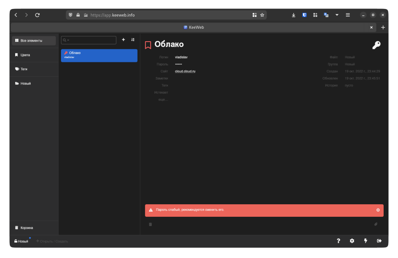Click Обновлен date 23:45:51 value
Viewport: 398px width, 258px height.
point(363,79)
